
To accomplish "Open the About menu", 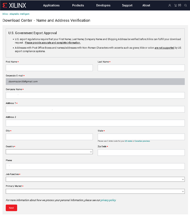I will [146, 5].
